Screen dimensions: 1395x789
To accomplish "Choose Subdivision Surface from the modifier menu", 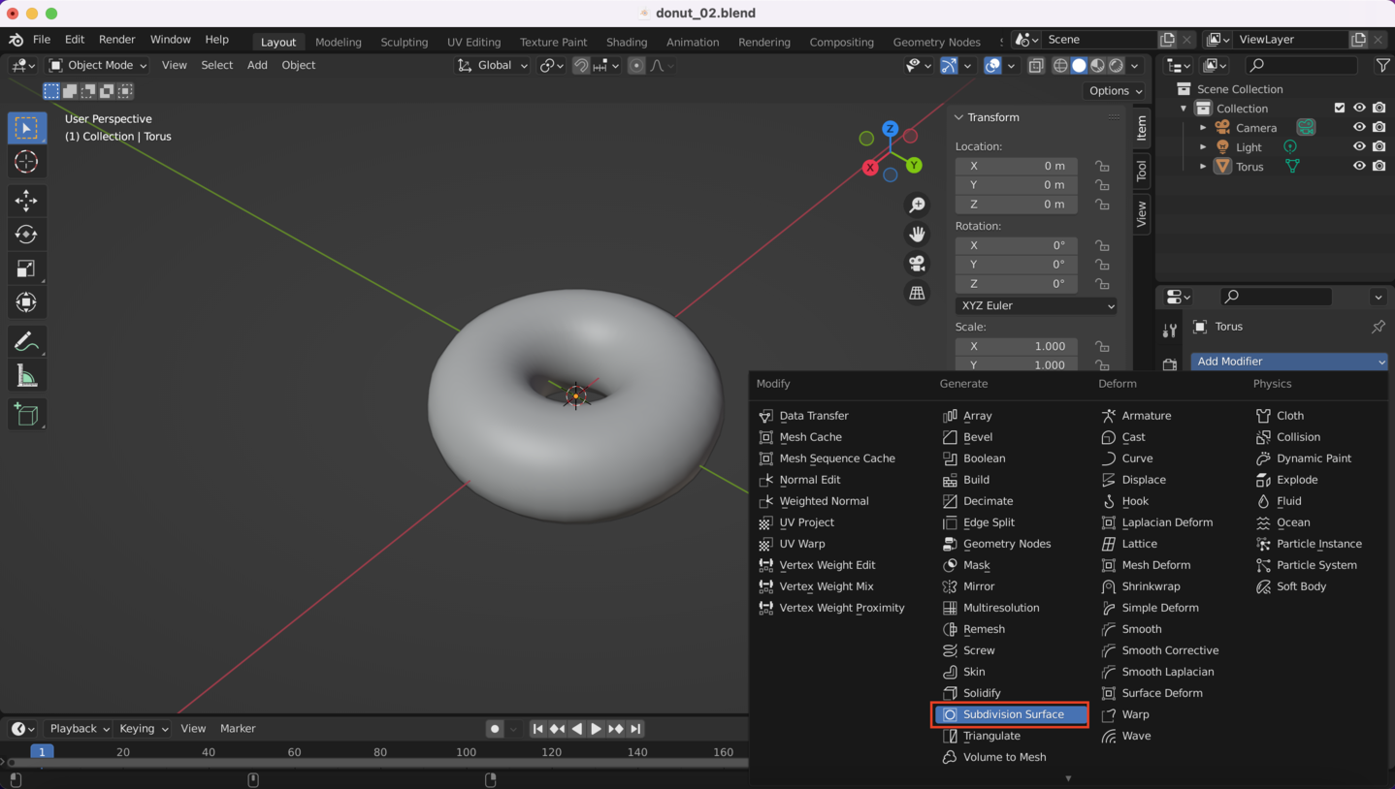I will (1012, 714).
